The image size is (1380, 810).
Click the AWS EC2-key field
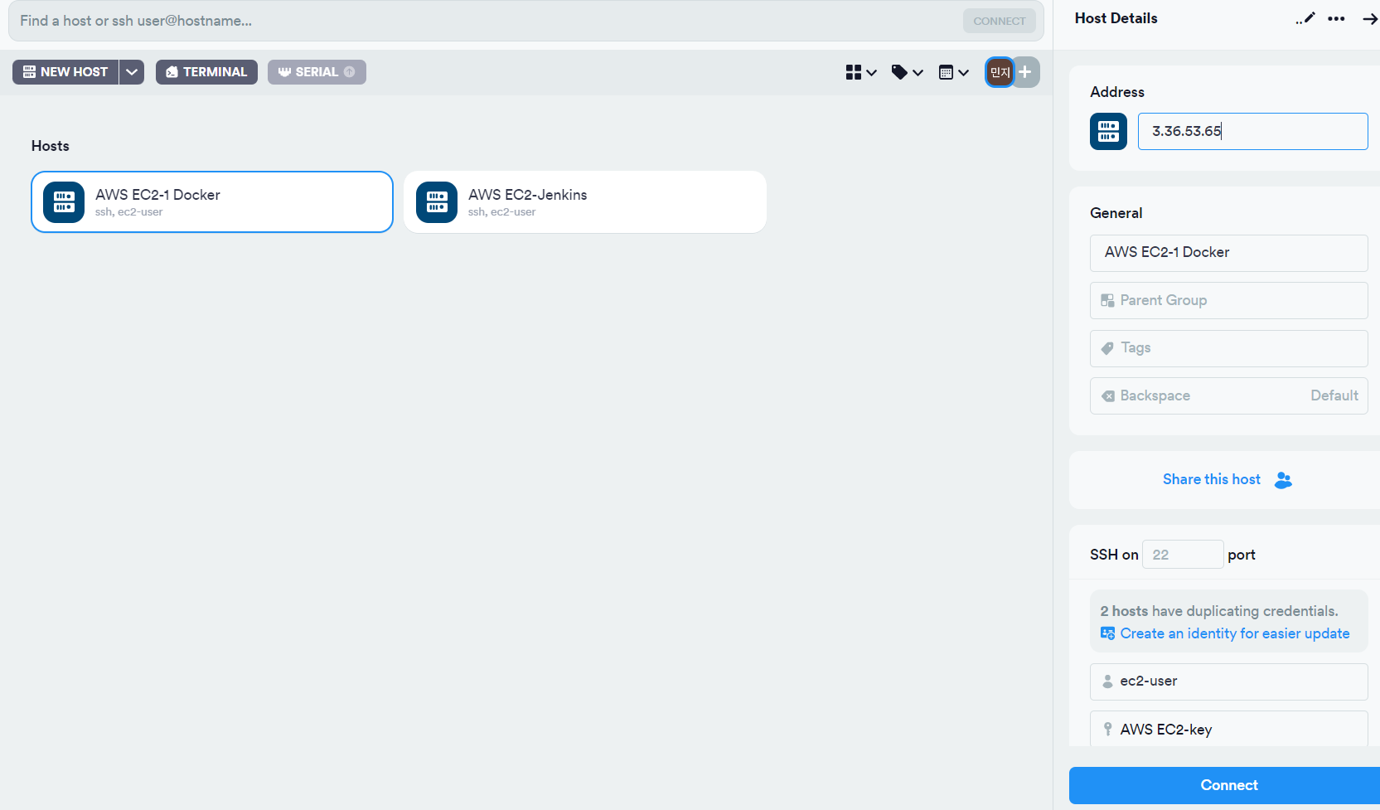point(1228,729)
